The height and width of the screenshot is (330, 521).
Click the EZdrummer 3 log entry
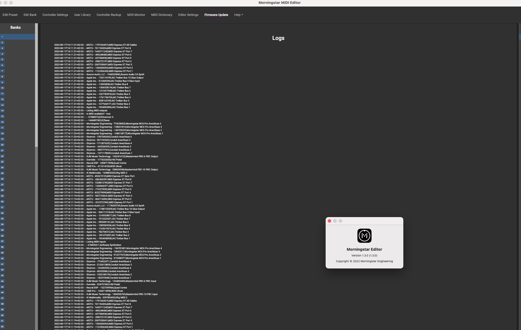(84, 117)
